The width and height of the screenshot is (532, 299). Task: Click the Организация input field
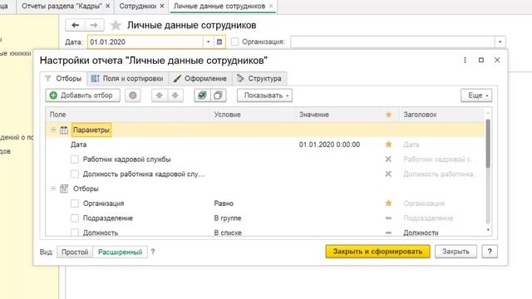click(393, 42)
